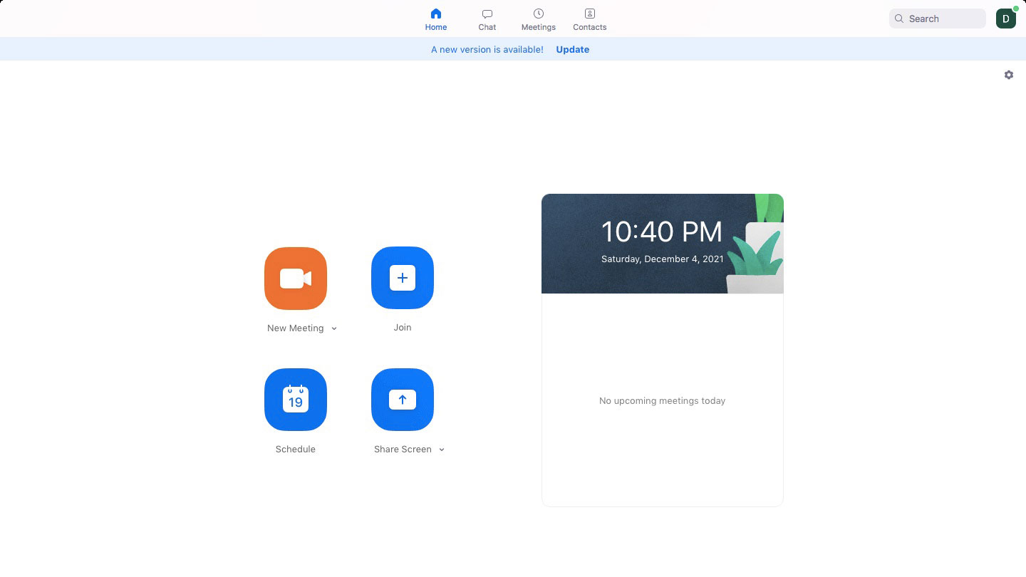Click the 'Share Screen' label text
The width and height of the screenshot is (1026, 577).
[x=403, y=449]
